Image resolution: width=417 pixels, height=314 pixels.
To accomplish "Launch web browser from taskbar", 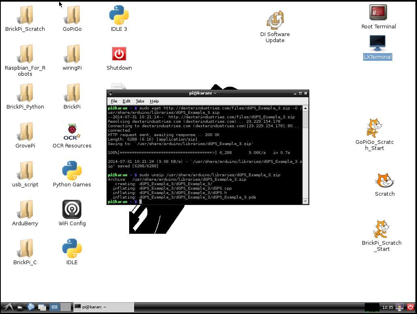I will 31,307.
